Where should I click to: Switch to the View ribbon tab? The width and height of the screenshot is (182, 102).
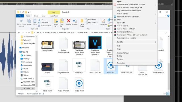click(44, 16)
